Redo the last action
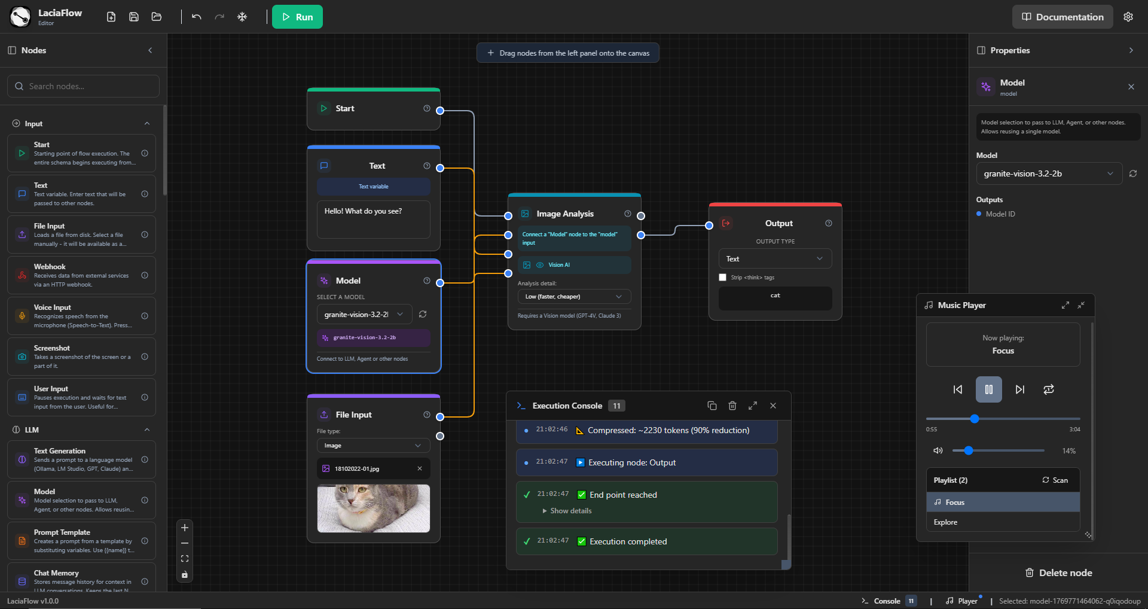1148x609 pixels. tap(219, 17)
